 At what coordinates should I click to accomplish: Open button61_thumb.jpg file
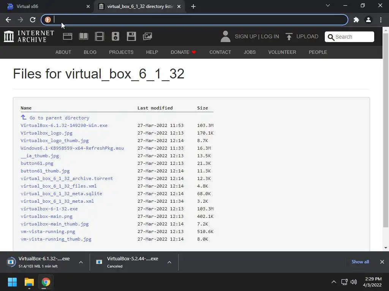[45, 171]
